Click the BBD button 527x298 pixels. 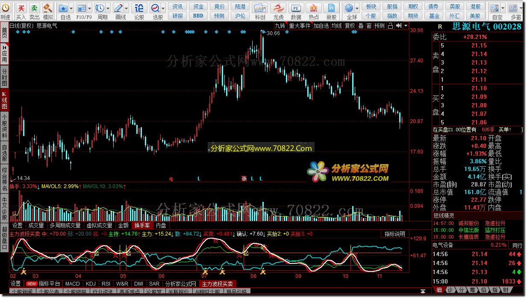tap(198, 15)
